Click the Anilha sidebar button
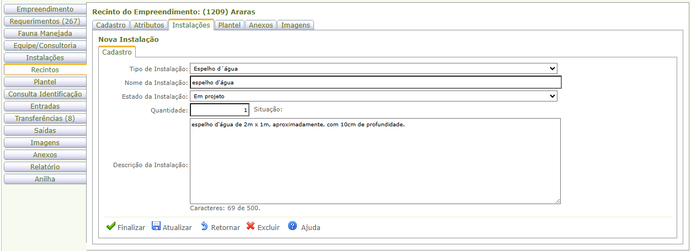Image resolution: width=691 pixels, height=251 pixels. coord(45,179)
